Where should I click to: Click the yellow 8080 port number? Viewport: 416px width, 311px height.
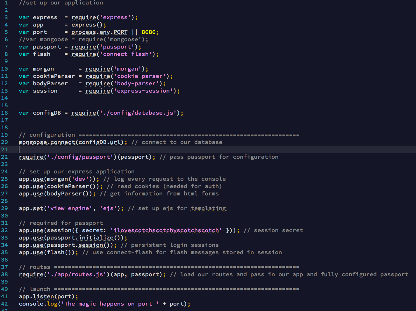[149, 32]
